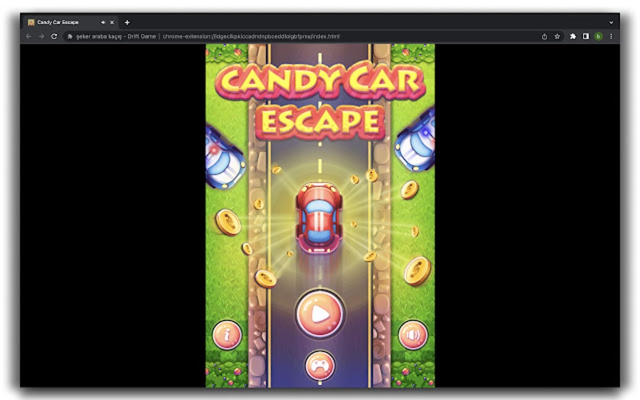The height and width of the screenshot is (400, 640).
Task: Click the Candy Car Escape tab favicon
Action: pyautogui.click(x=31, y=22)
